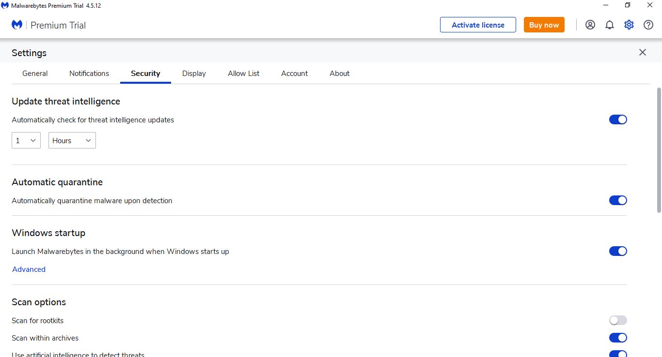Image resolution: width=662 pixels, height=357 pixels.
Task: Open the About tab
Action: (340, 74)
